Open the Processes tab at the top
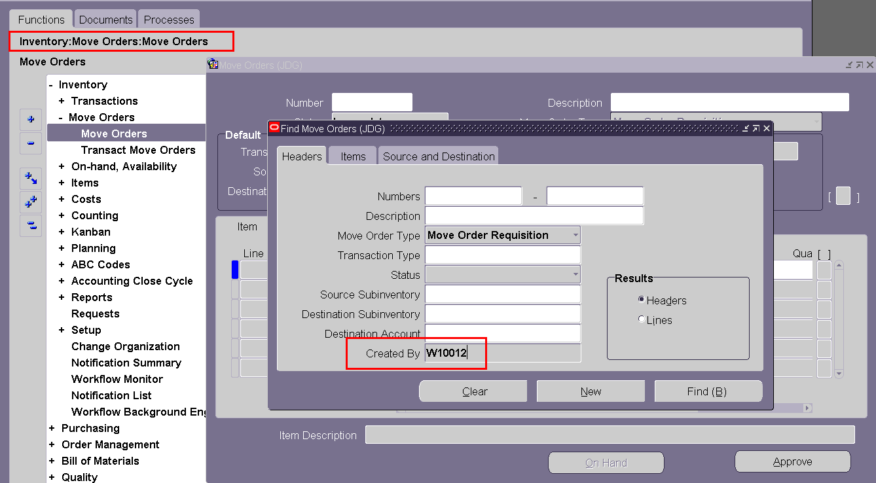 click(168, 18)
